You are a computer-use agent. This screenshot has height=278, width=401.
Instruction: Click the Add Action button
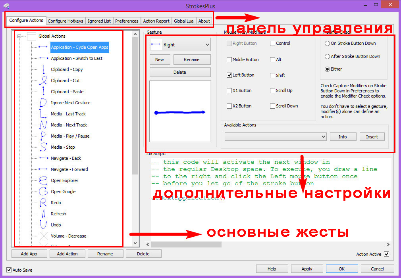tap(67, 254)
